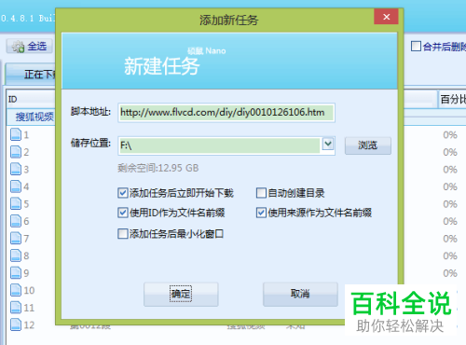Viewport: 466px width, 345px height.
Task: Select row number 1 text
Action: point(26,135)
